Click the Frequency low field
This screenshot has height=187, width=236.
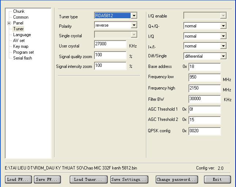point(205,77)
